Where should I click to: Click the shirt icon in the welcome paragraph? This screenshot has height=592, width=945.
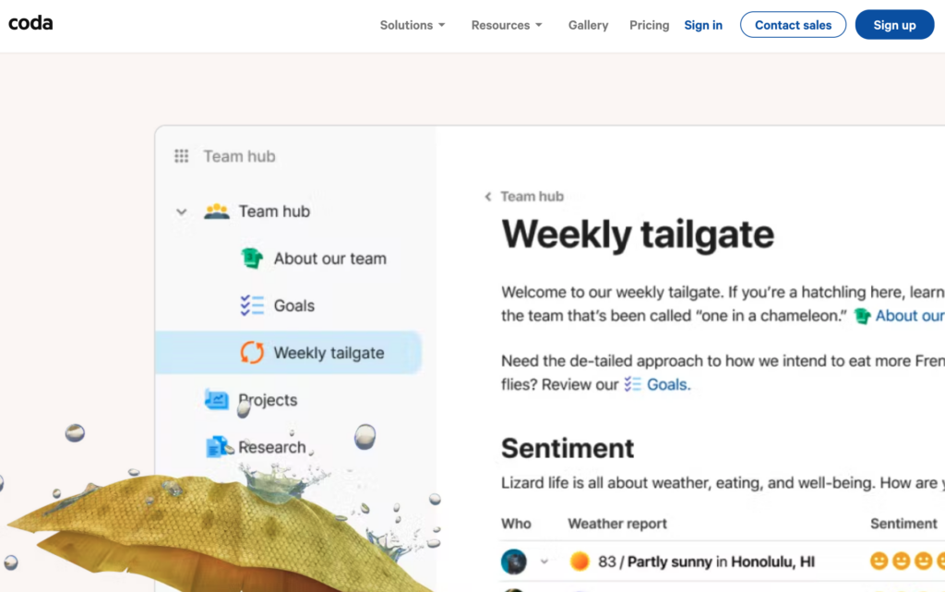[863, 316]
